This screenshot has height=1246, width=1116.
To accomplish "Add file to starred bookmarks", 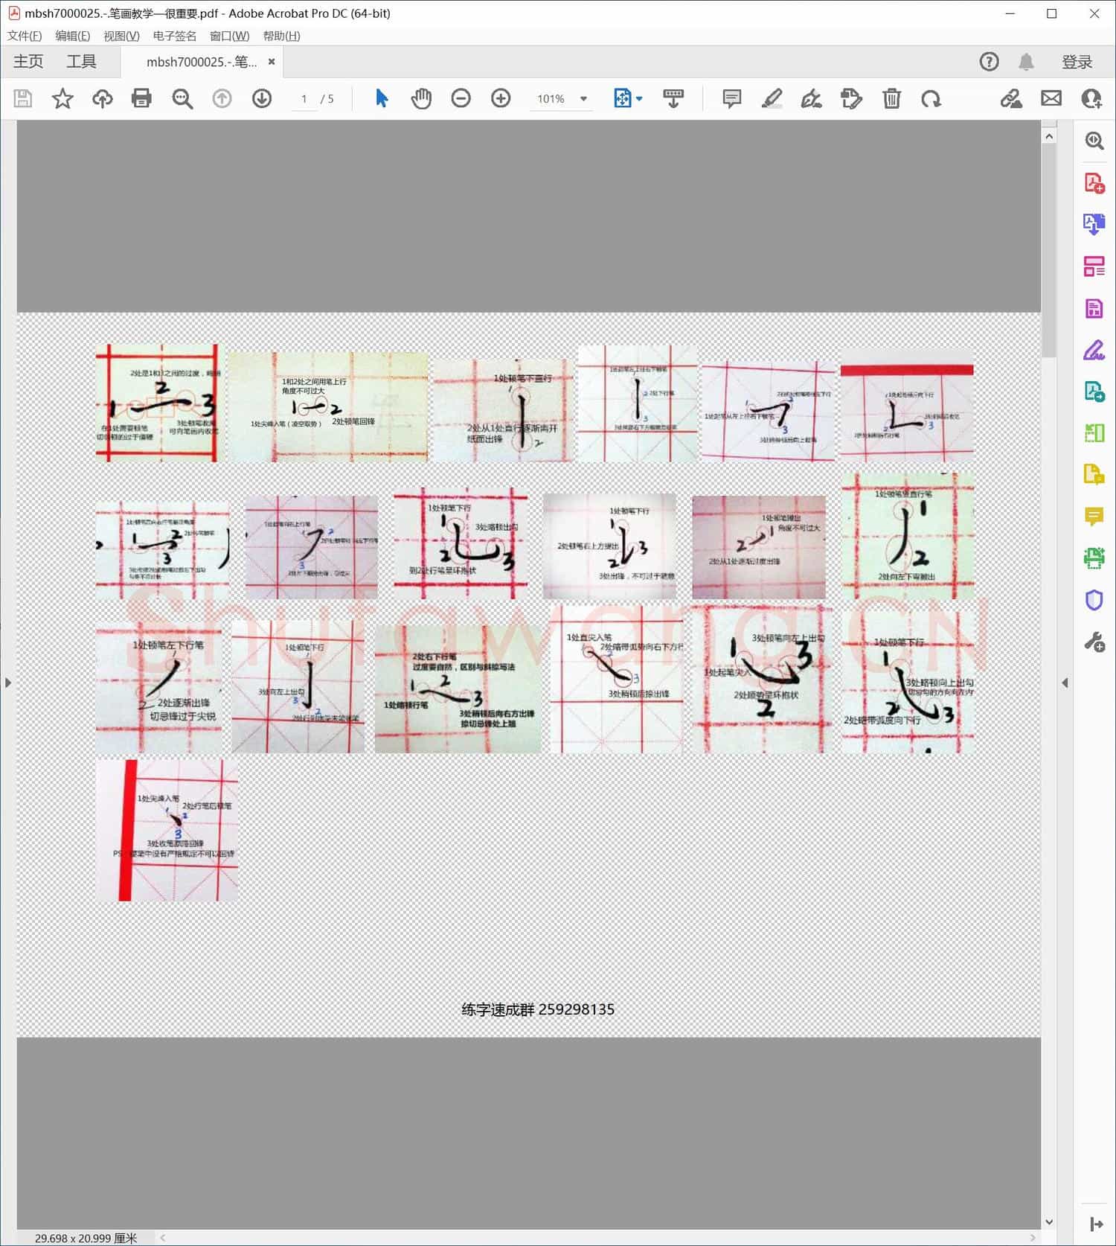I will (x=62, y=98).
